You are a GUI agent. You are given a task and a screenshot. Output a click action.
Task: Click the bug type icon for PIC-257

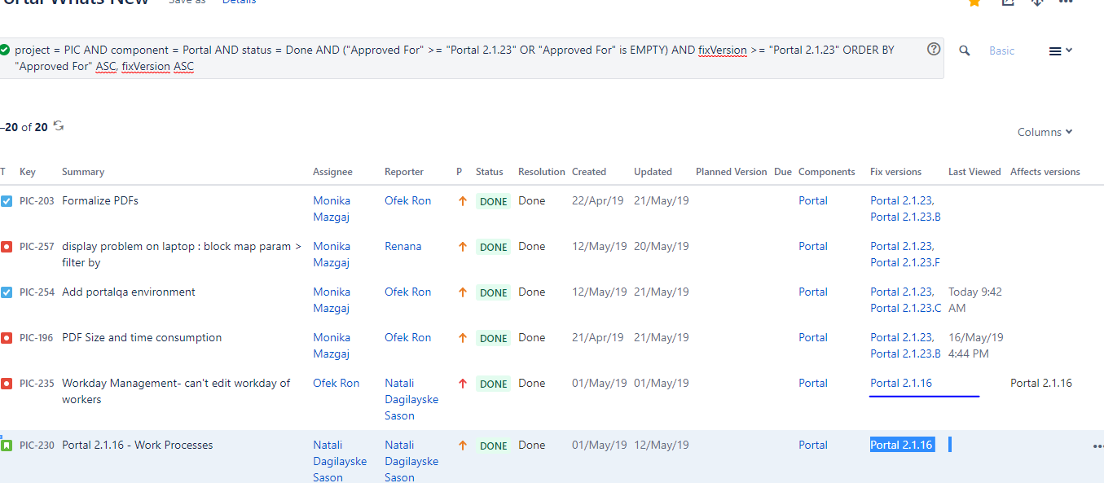pyautogui.click(x=7, y=247)
